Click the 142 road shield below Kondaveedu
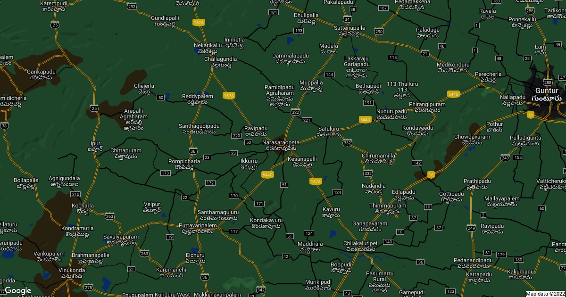This screenshot has height=297, width=566. 416,163
